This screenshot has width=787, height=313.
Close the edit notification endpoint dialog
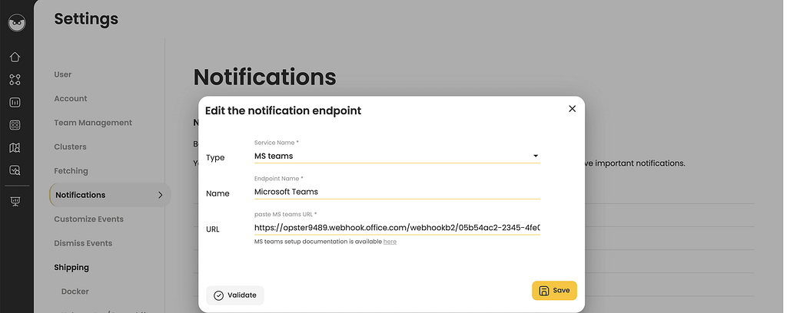pyautogui.click(x=572, y=109)
